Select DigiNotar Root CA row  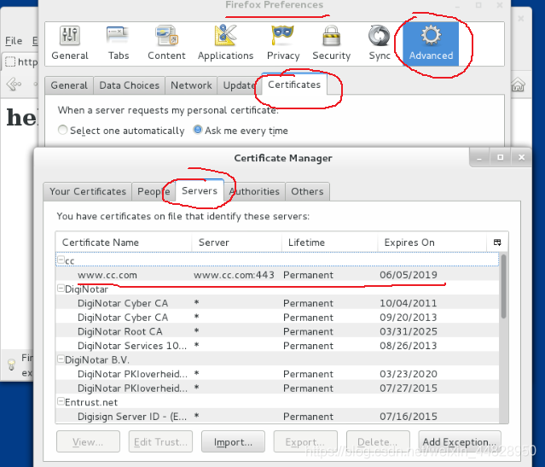277,331
